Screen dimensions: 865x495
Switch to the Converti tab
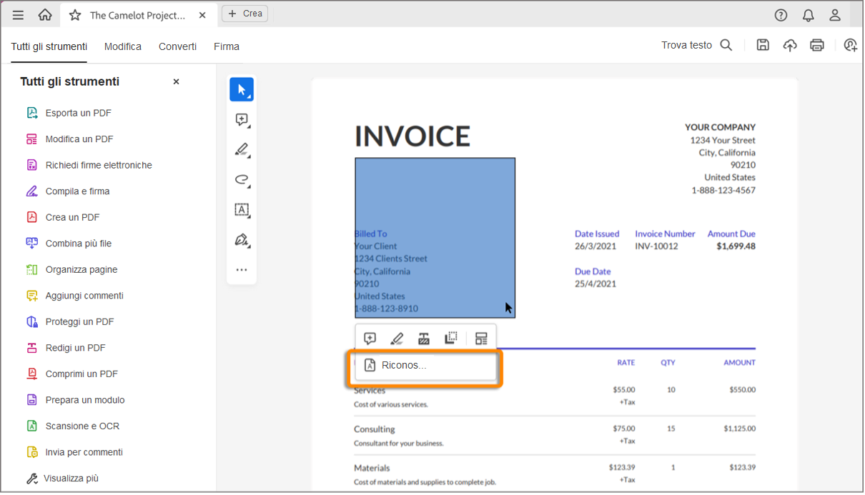177,46
